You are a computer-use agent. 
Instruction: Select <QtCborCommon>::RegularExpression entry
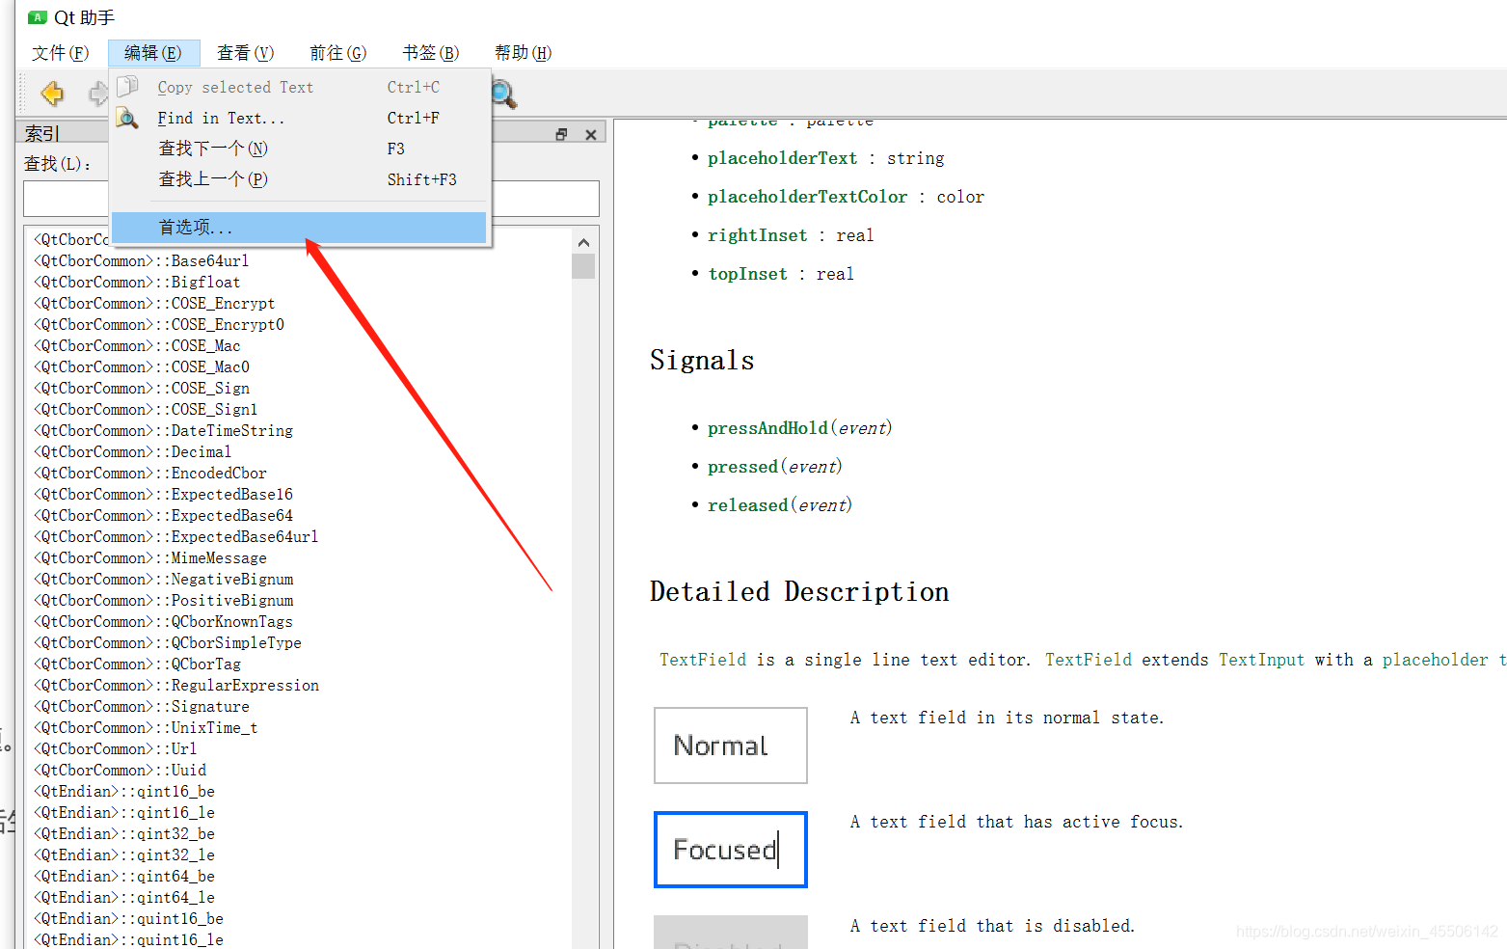[x=176, y=685]
